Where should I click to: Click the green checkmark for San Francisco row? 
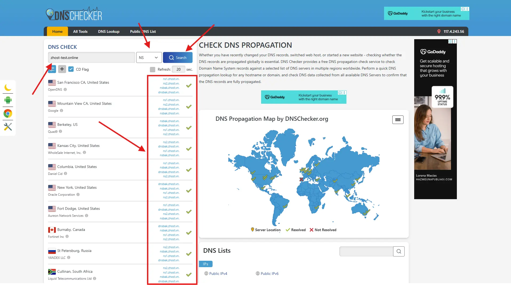189,86
